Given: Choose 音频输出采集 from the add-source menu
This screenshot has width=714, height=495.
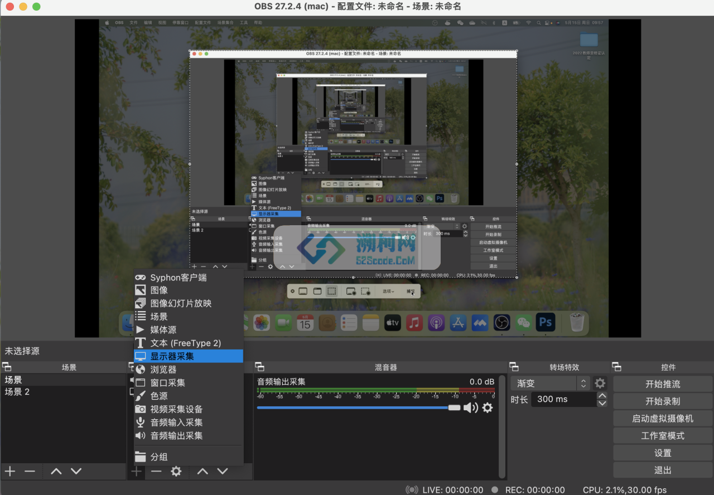Looking at the screenshot, I should tap(189, 435).
